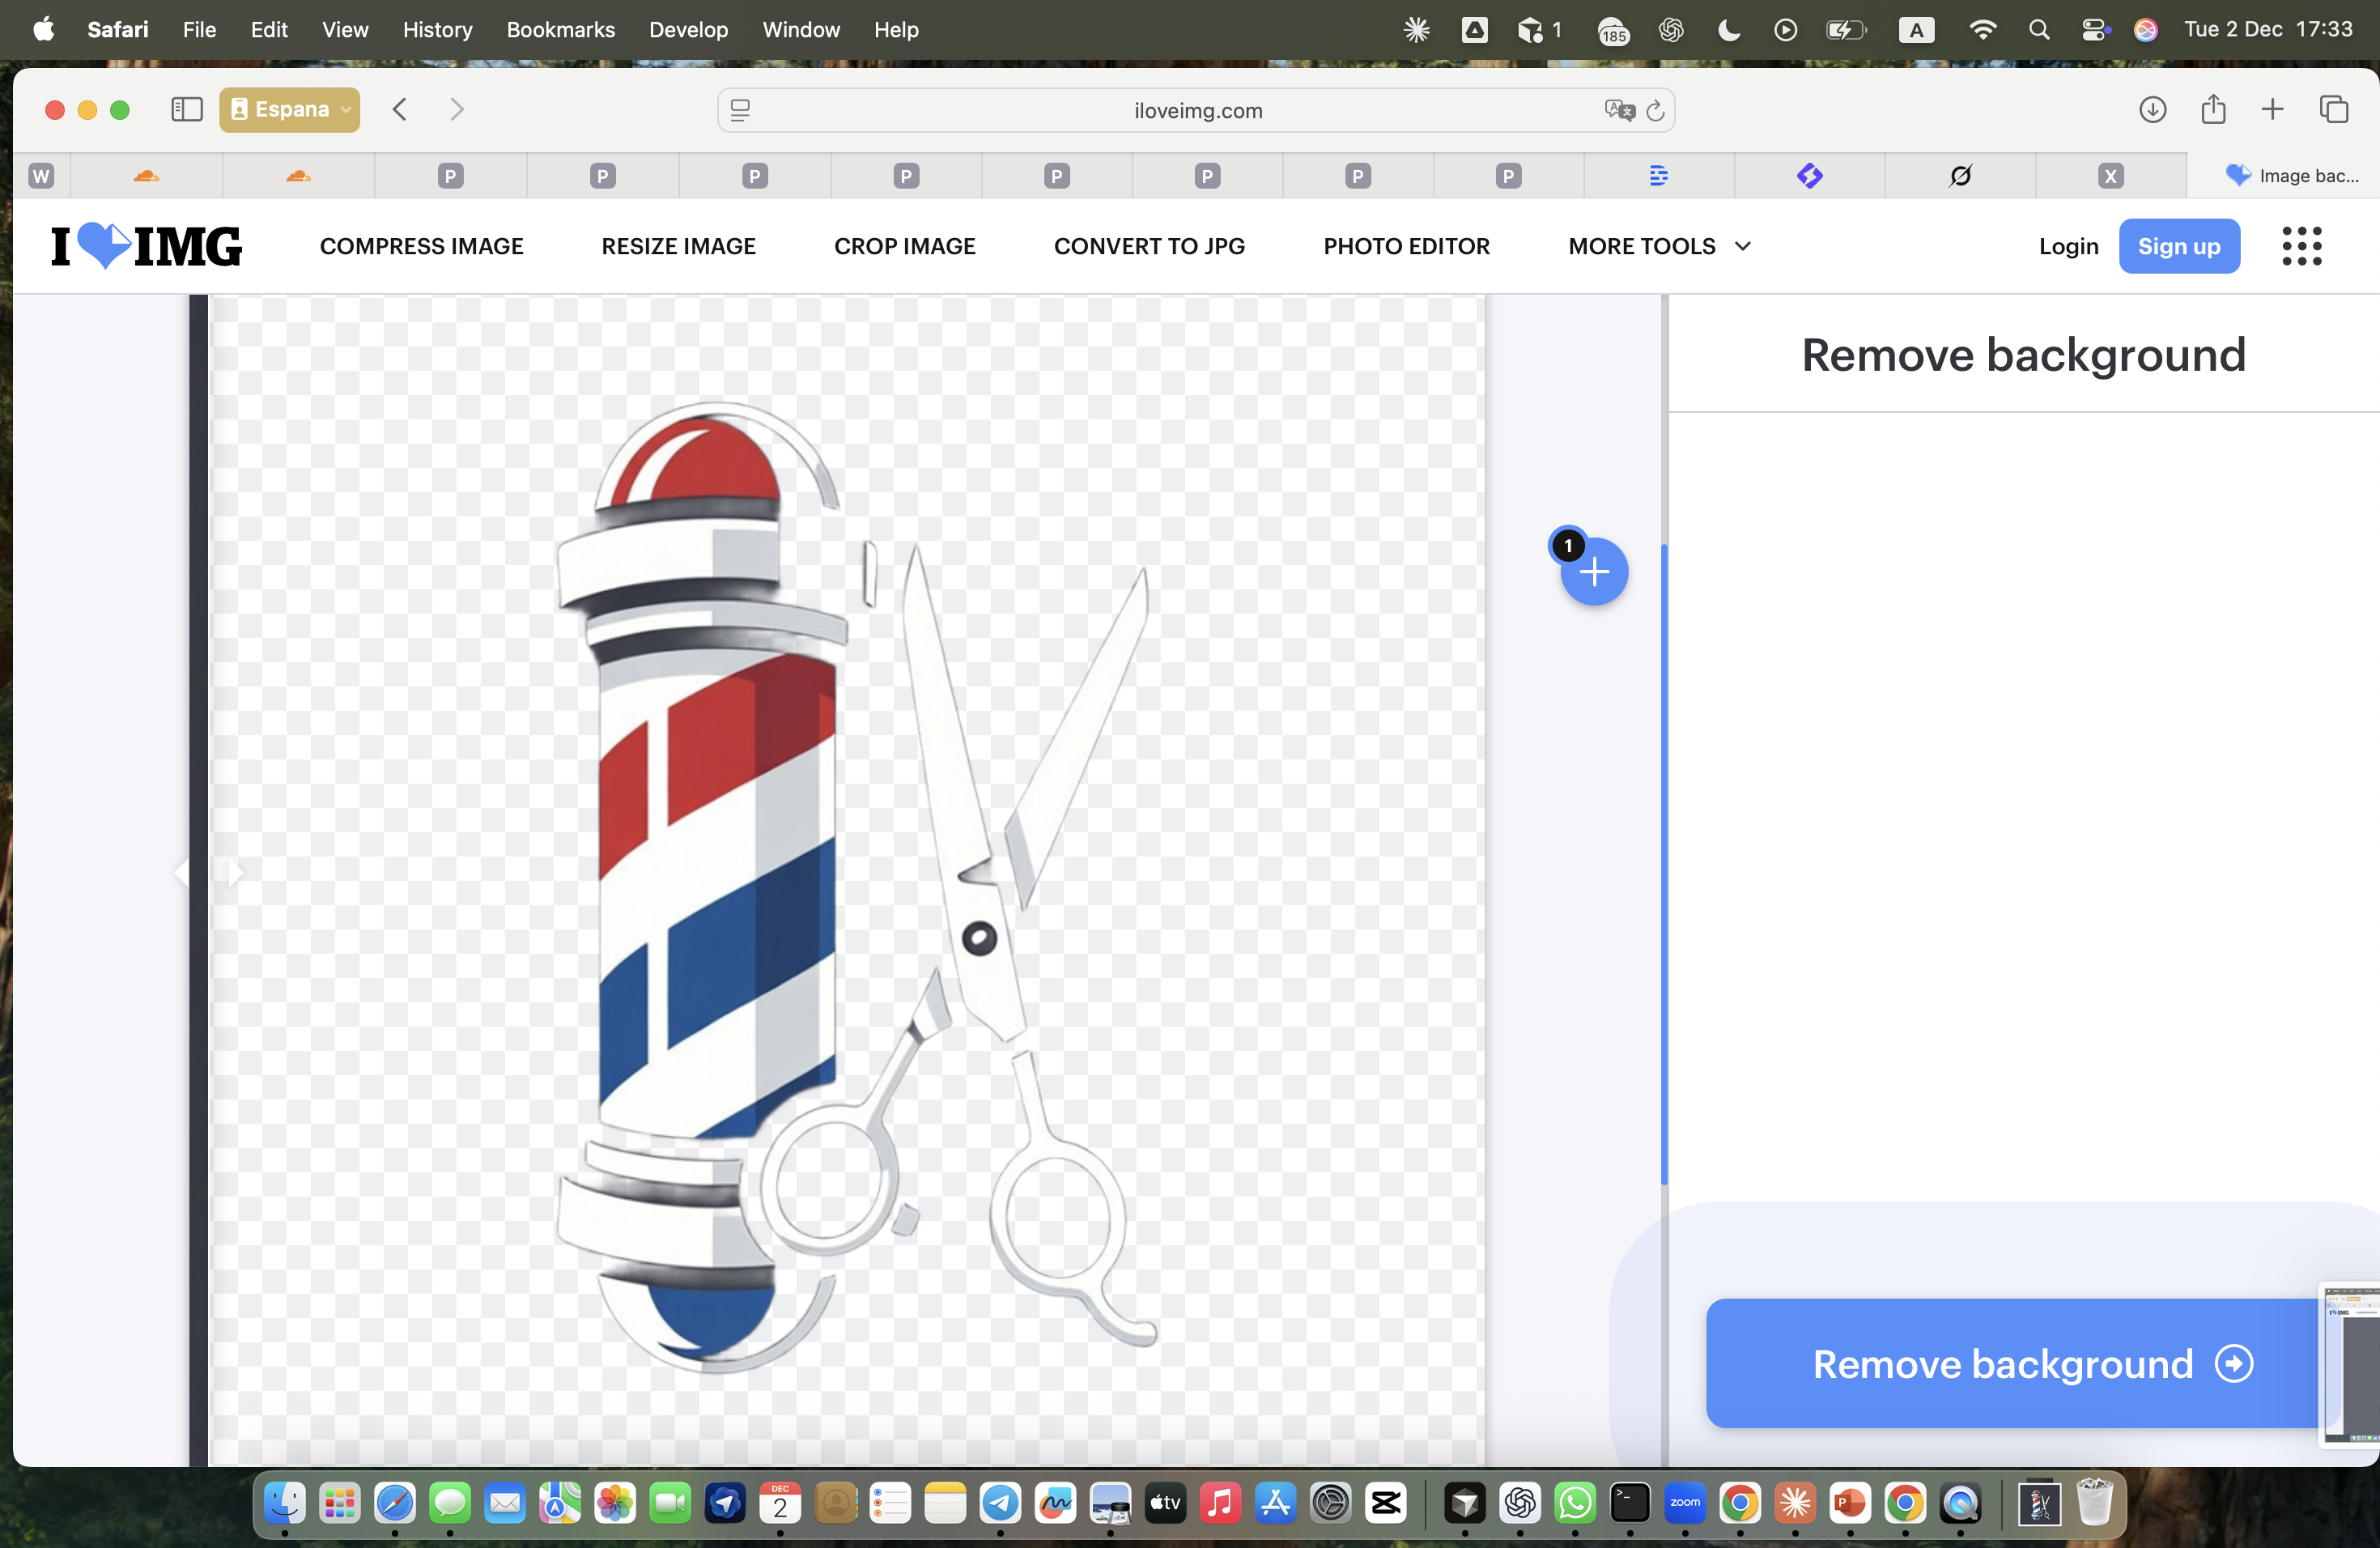Select CONVERT TO JPG in the navigation
2380x1548 pixels.
coord(1149,246)
